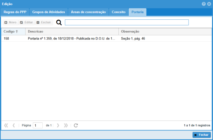The width and height of the screenshot is (213, 140).
Task: Click the Observação column header
Action: tap(165, 31)
